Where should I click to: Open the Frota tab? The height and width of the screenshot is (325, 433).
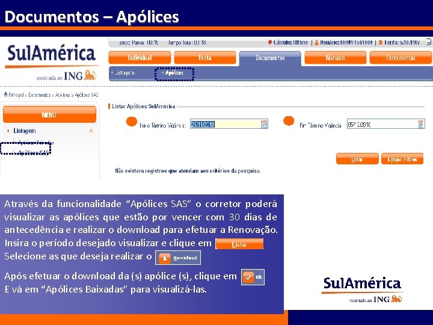(x=205, y=58)
